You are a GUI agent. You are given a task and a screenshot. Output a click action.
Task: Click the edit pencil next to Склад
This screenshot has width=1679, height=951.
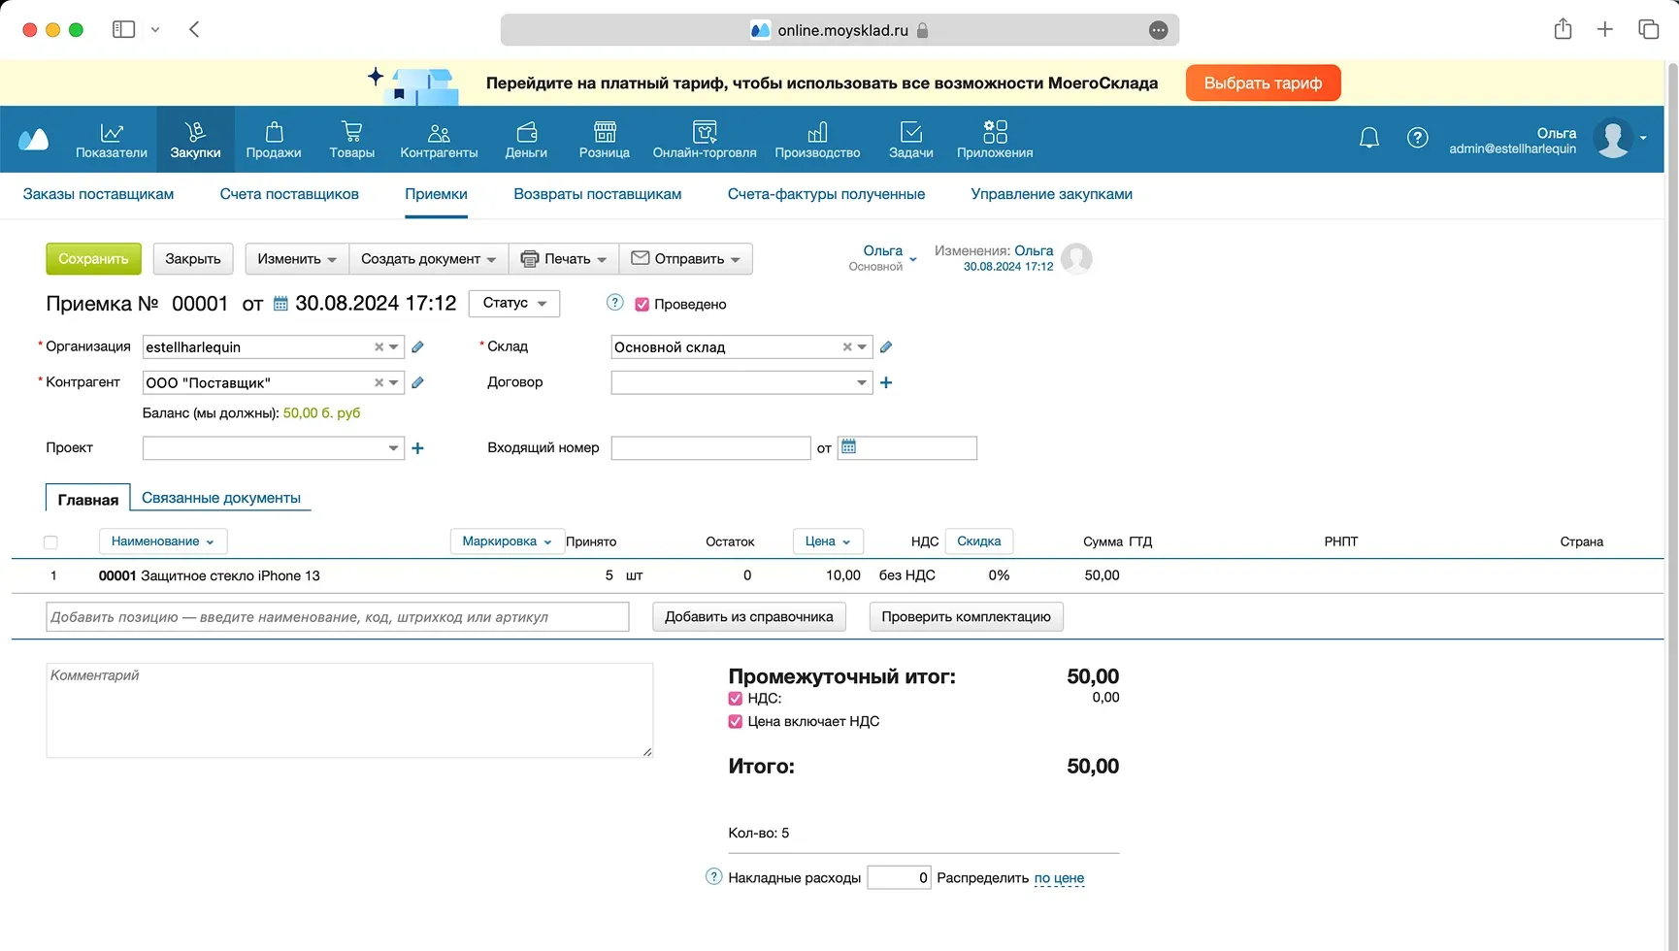[x=885, y=346]
